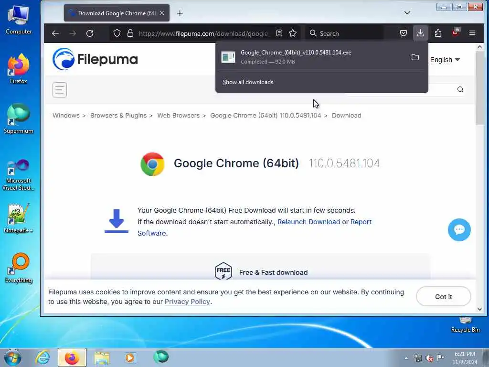The image size is (489, 367).
Task: Open Google Chrome (64bit) 110.0.5481.104 breadcrumb
Action: 266,116
